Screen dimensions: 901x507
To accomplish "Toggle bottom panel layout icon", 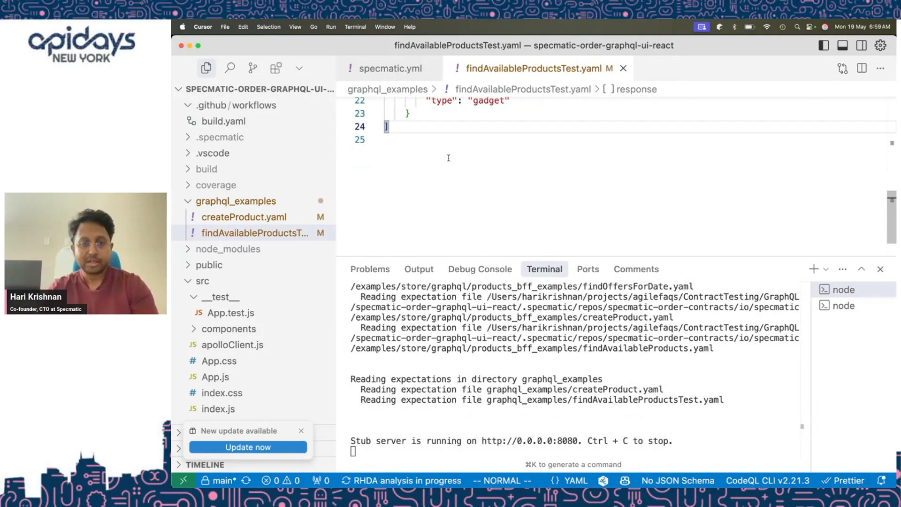I will (x=842, y=46).
